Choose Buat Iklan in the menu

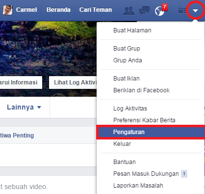coord(127,79)
